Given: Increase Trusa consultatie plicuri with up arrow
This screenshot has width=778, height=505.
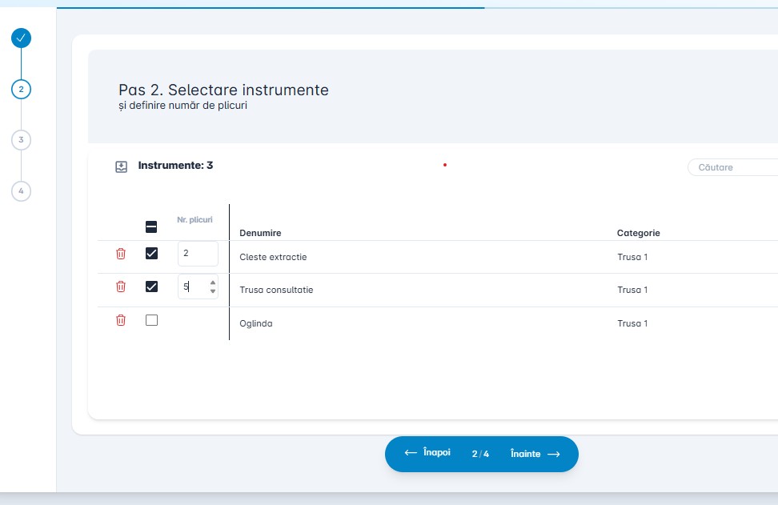Looking at the screenshot, I should coord(212,282).
